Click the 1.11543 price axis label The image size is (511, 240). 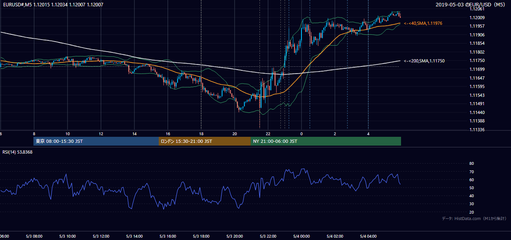pos(477,95)
